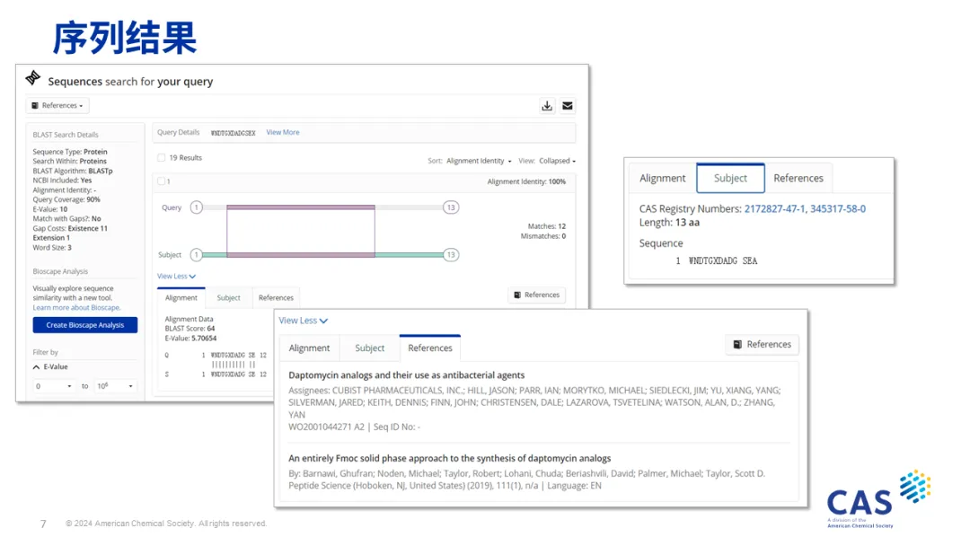Image resolution: width=970 pixels, height=546 pixels.
Task: Click Length: 13 aa text
Action: coord(669,223)
